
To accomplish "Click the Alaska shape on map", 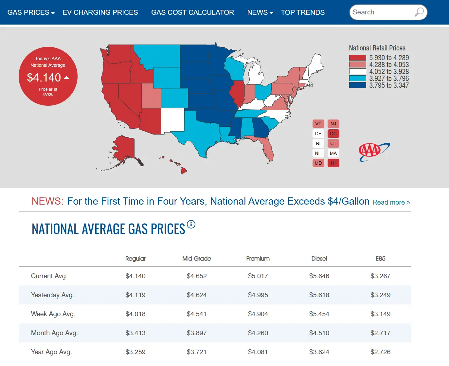I will click(124, 151).
